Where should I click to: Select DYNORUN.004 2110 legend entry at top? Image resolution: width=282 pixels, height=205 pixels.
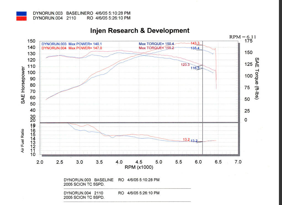click(82, 18)
